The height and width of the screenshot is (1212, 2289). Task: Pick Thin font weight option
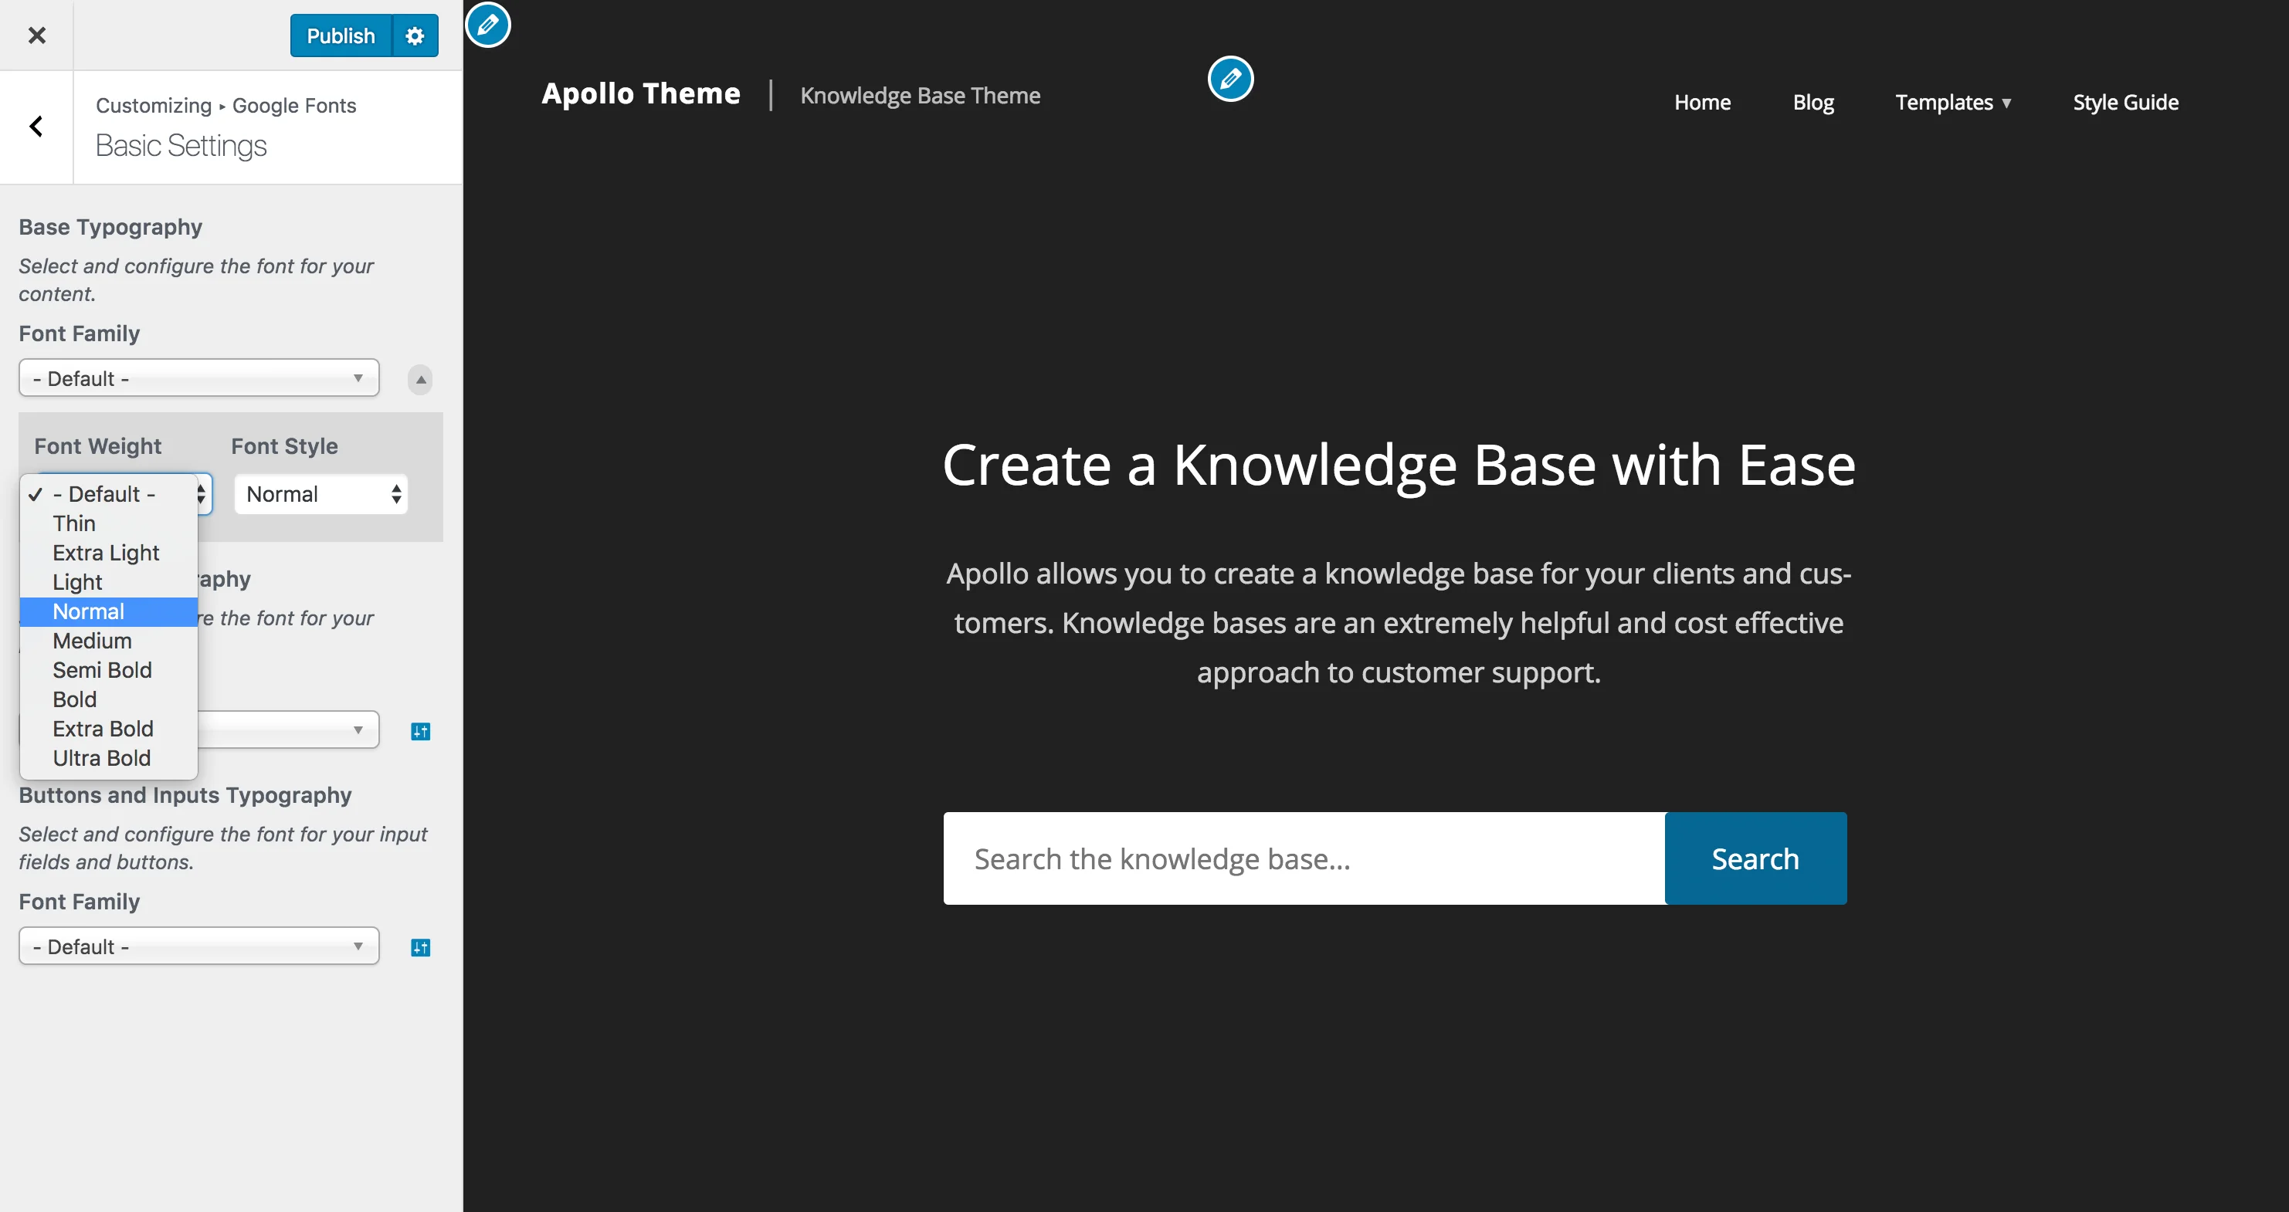pos(74,523)
